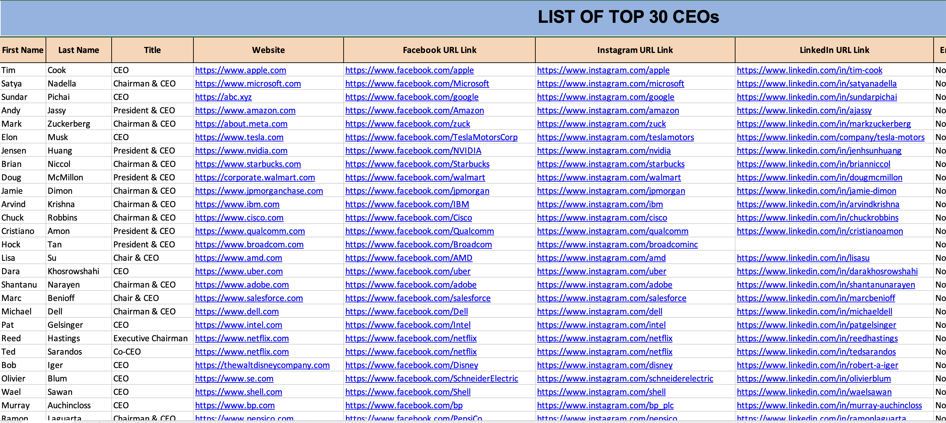Open SchneiderElectric Facebook link
The image size is (946, 423).
click(x=431, y=378)
